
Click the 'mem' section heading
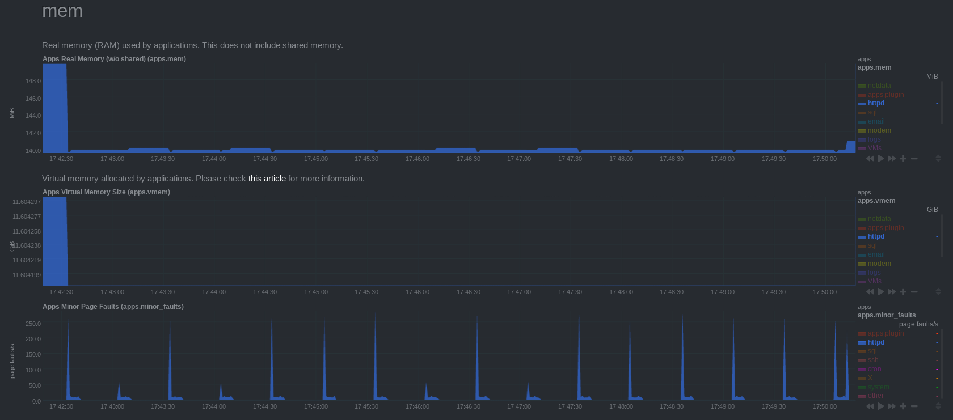pos(62,11)
